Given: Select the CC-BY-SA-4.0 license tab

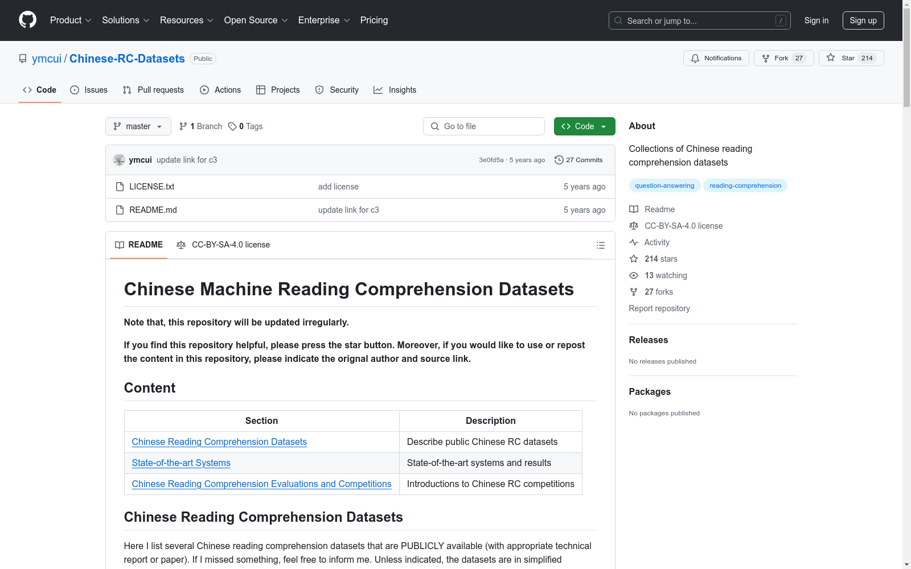Looking at the screenshot, I should (x=223, y=245).
